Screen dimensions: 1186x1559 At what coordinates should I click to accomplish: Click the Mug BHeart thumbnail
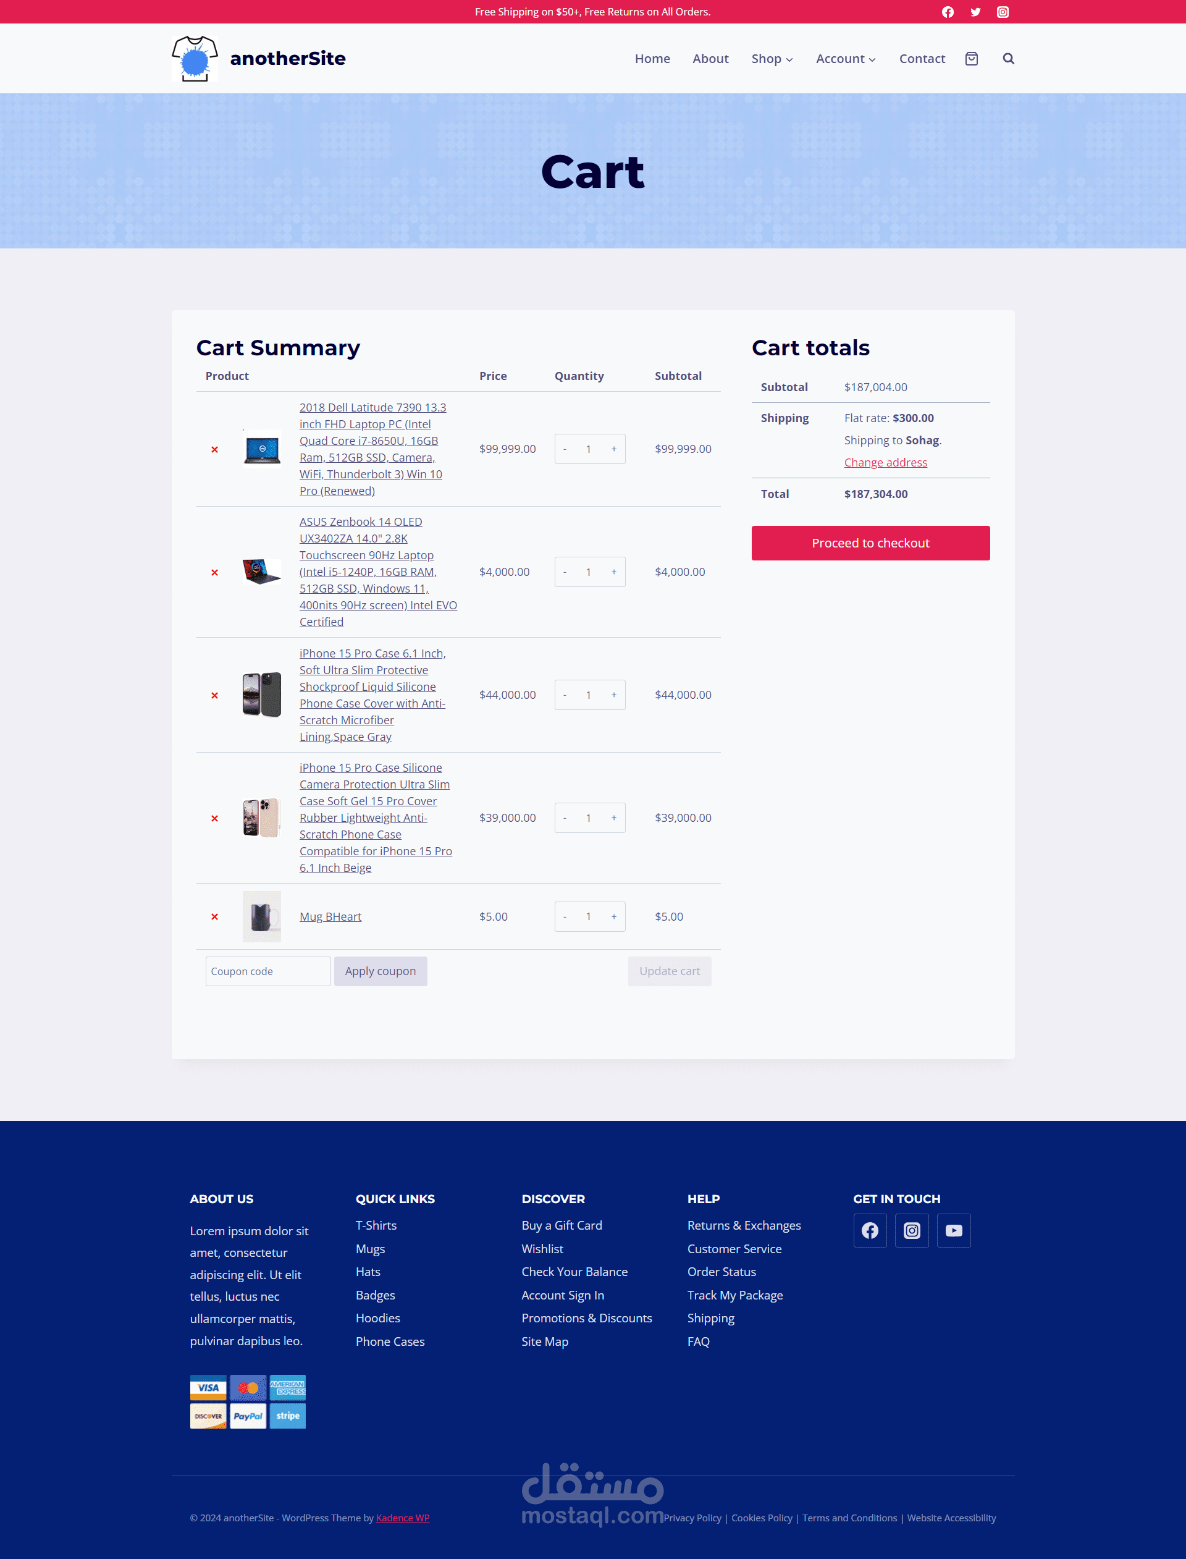coord(262,916)
